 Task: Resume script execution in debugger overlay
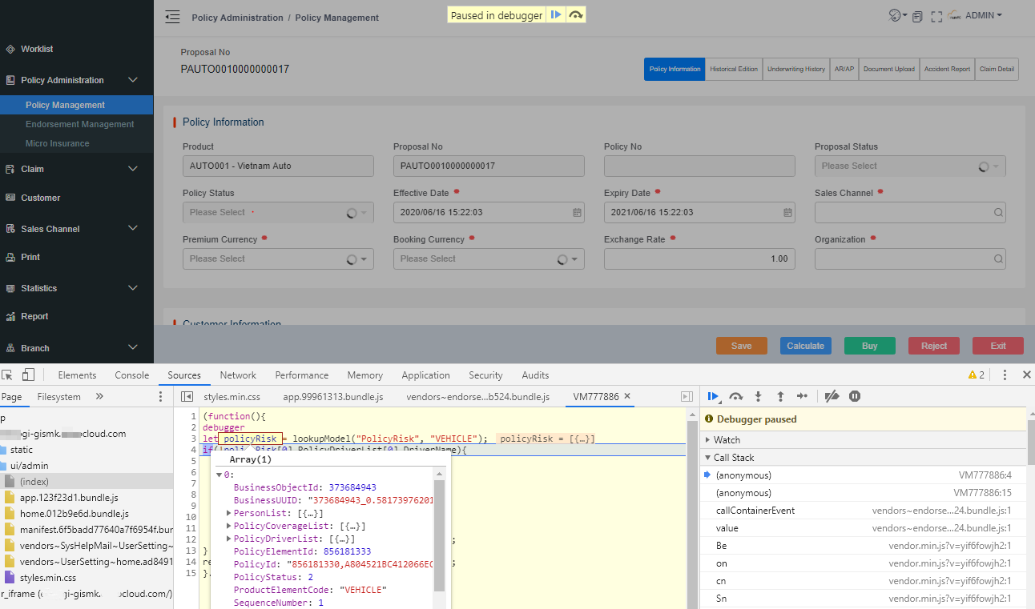(x=556, y=15)
